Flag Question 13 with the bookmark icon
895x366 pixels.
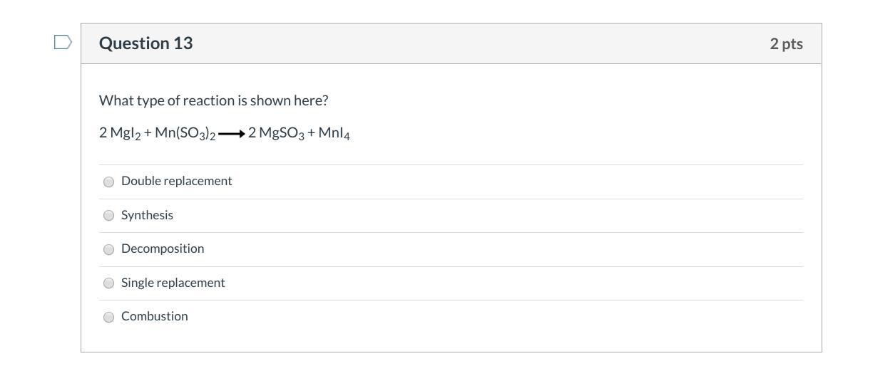click(63, 43)
